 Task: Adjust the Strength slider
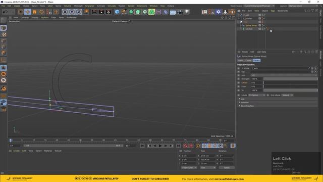coord(291,79)
